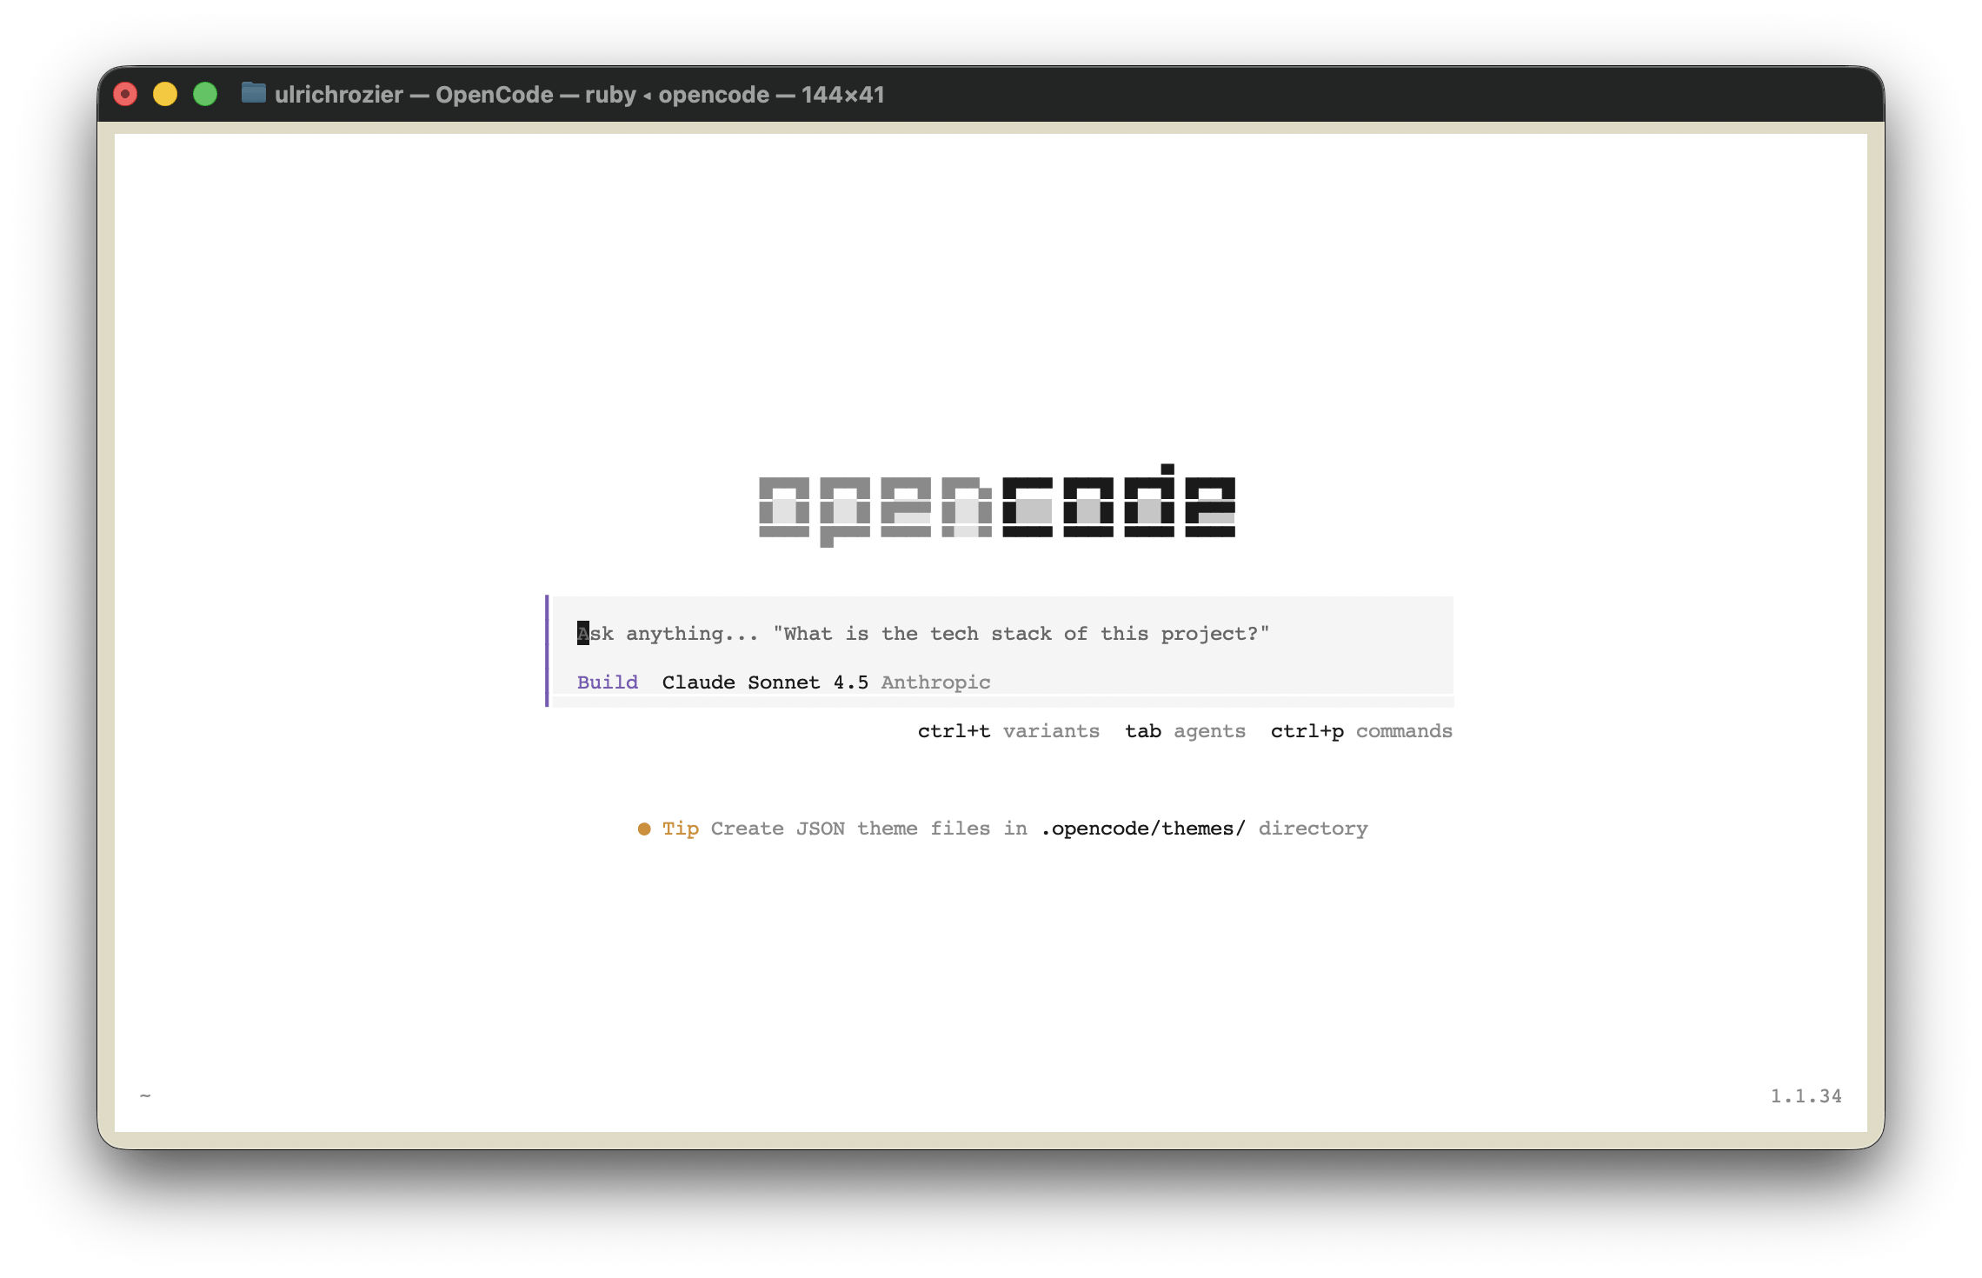
Task: Click the tilde directory indicator
Action: click(145, 1096)
